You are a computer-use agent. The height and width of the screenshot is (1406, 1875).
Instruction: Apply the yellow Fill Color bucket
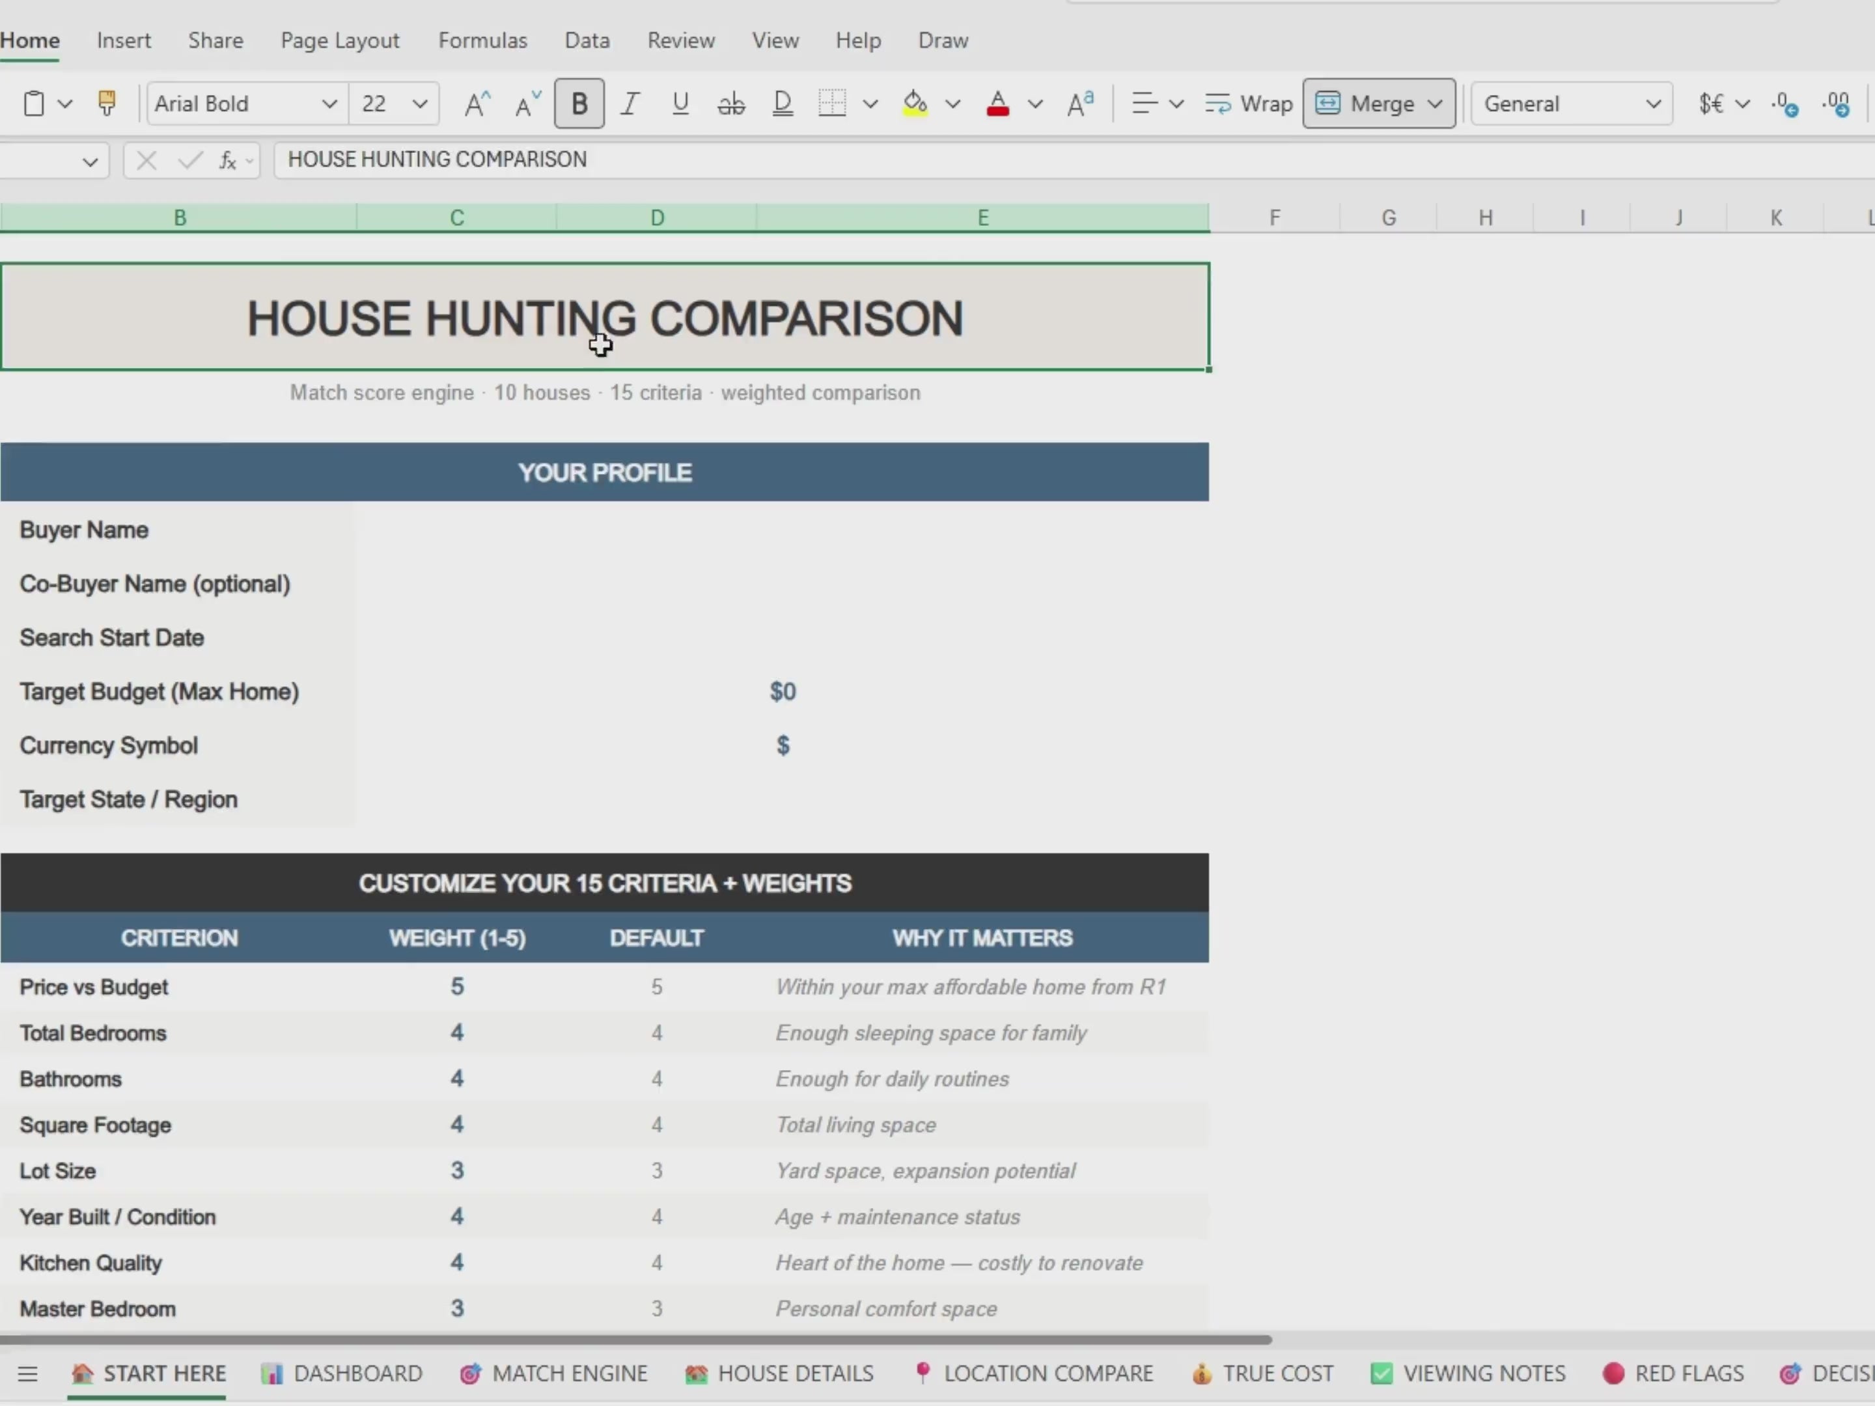[x=915, y=103]
